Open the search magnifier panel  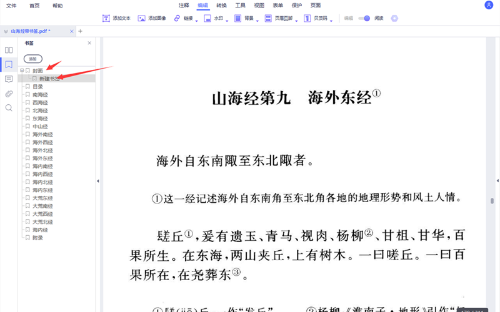coord(9,108)
